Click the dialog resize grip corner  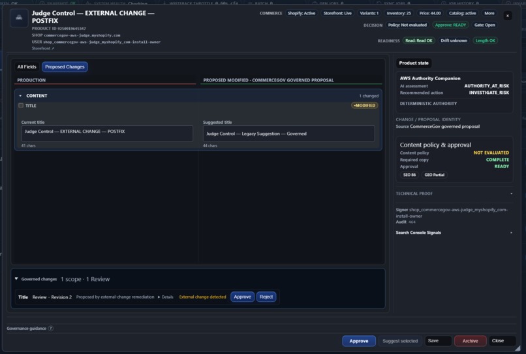tap(518, 349)
